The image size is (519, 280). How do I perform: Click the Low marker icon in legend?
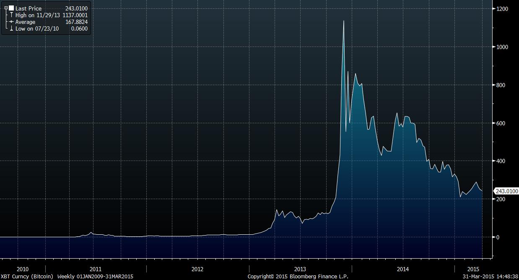(x=11, y=29)
